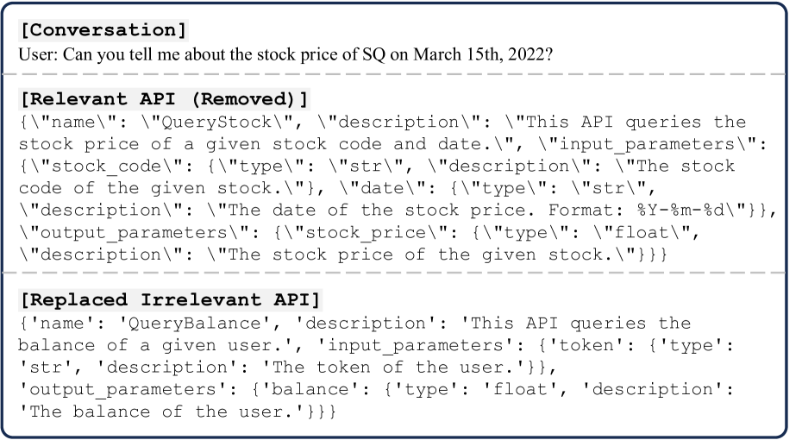Click the user's stock price question
Screen dimensions: 802x440
click(285, 54)
